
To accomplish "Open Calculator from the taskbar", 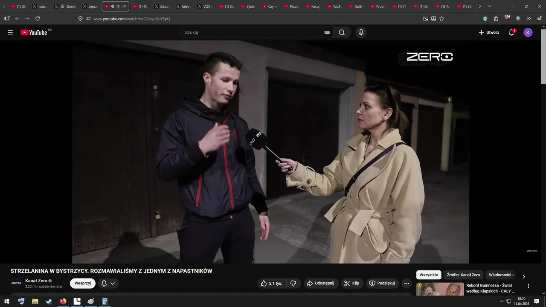I will [x=105, y=301].
